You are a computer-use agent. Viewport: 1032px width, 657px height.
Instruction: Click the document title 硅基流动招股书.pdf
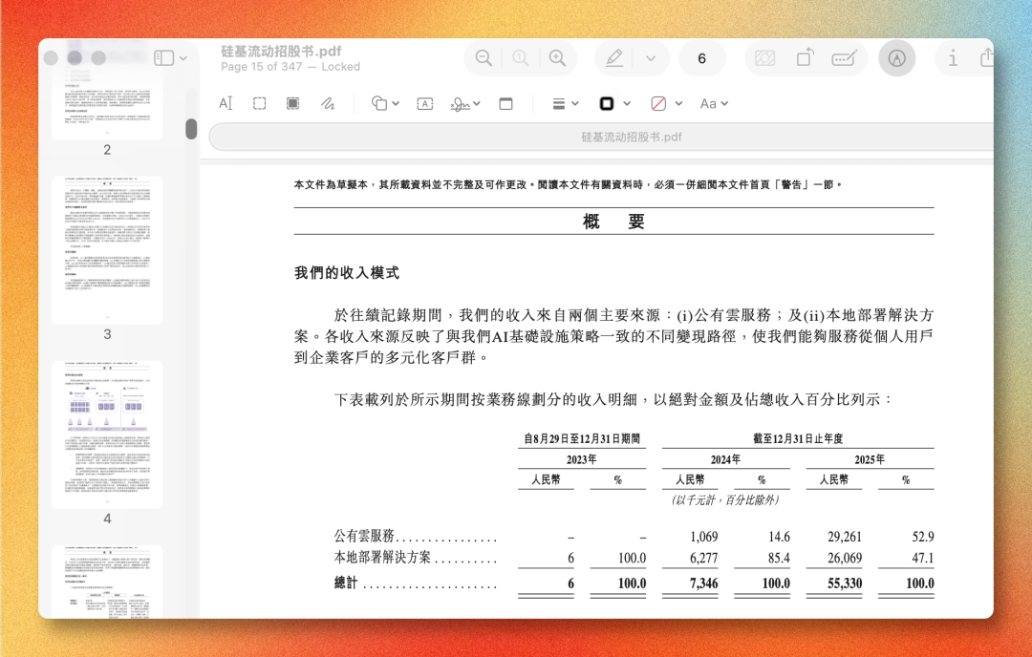pyautogui.click(x=281, y=52)
